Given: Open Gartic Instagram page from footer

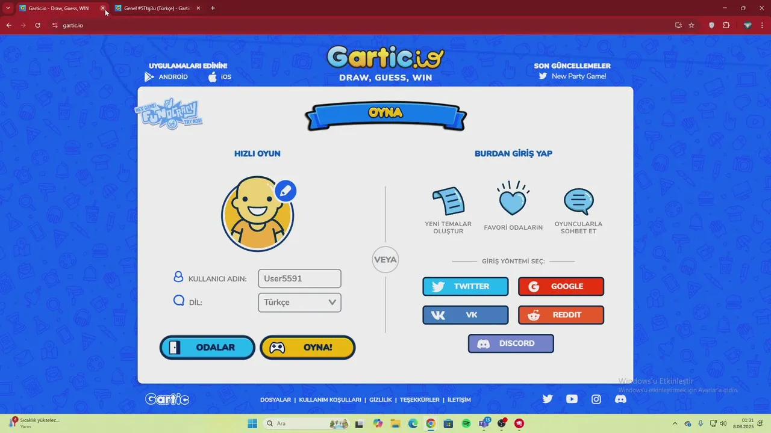Looking at the screenshot, I should point(596,399).
